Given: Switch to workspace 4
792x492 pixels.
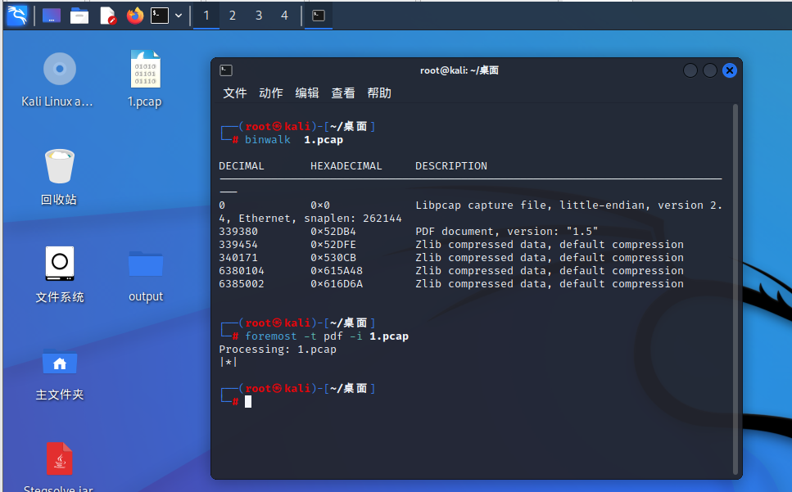Looking at the screenshot, I should 284,16.
